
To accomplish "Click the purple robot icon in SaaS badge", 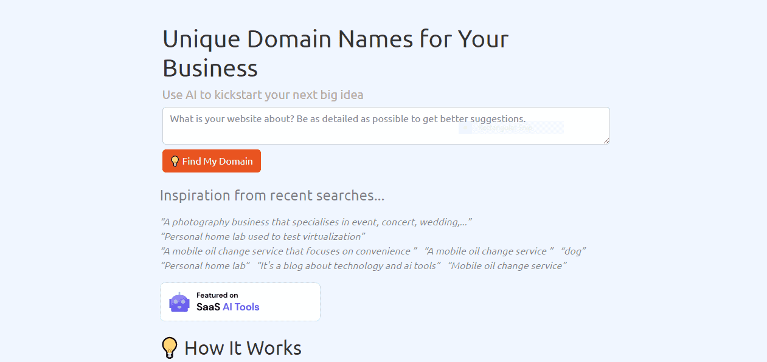I will 179,302.
